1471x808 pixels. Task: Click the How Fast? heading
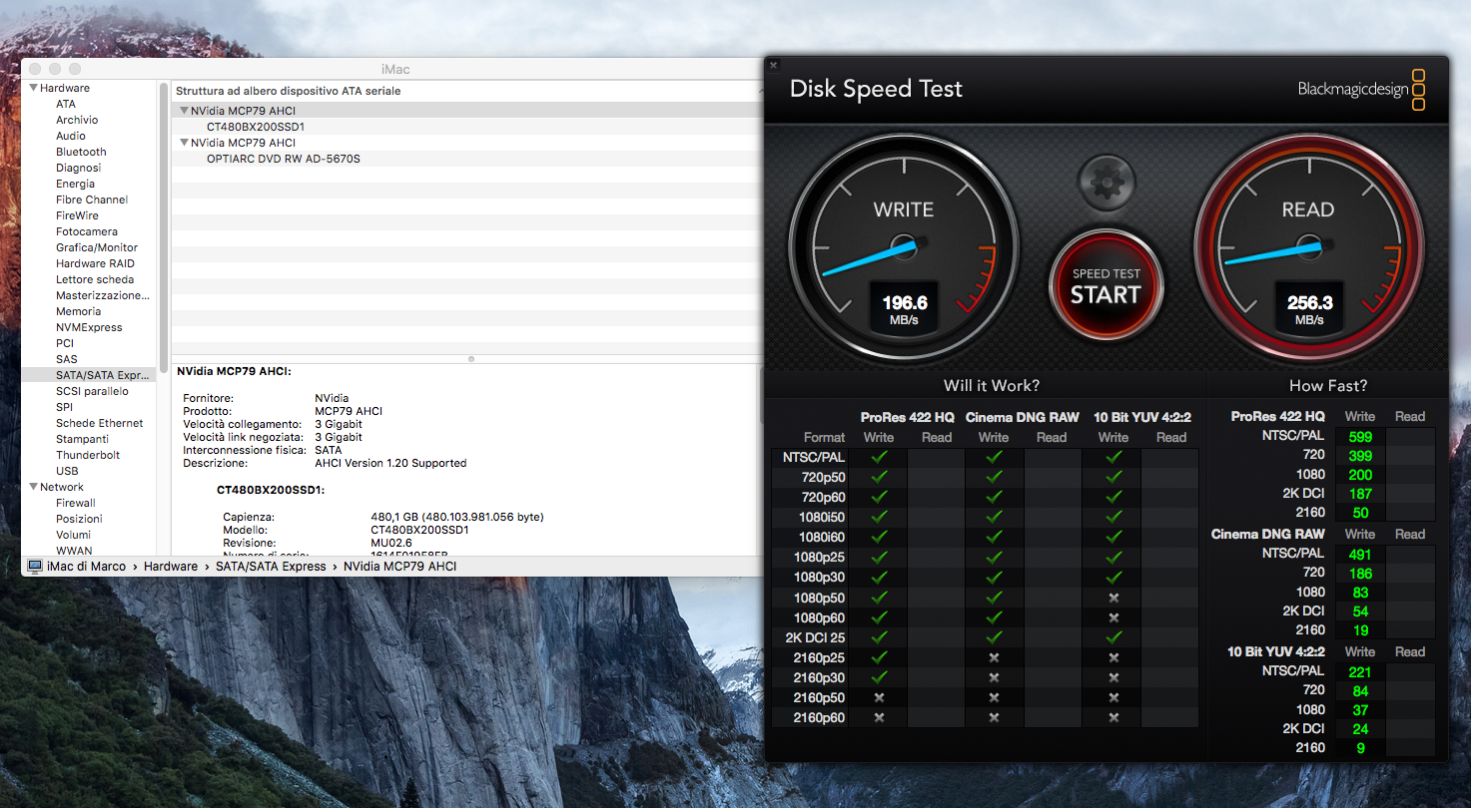tap(1328, 386)
